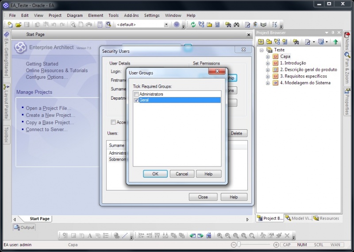Open the <default> combo box in toolbar

166,25
